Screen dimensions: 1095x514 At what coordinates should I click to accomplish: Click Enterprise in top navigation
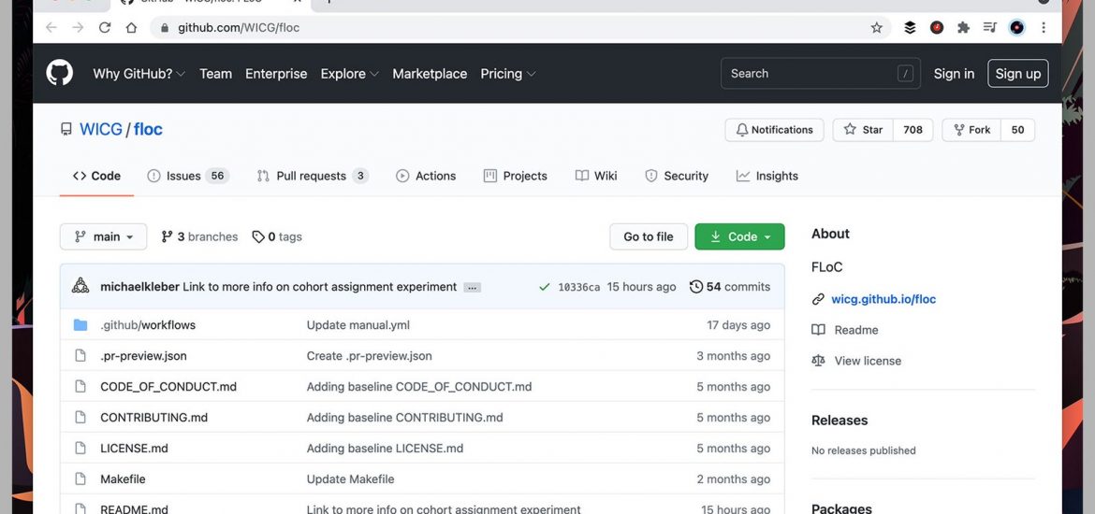coord(276,73)
